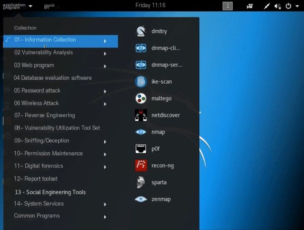This screenshot has height=230, width=304.
Task: Click the video camera icon in top bar
Action: 250,6
